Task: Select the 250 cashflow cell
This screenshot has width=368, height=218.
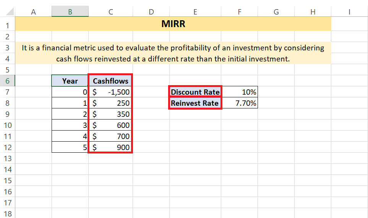Action: click(110, 103)
